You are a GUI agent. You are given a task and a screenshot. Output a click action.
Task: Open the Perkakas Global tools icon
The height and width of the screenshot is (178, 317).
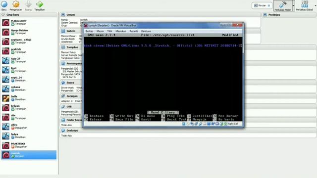point(305,4)
